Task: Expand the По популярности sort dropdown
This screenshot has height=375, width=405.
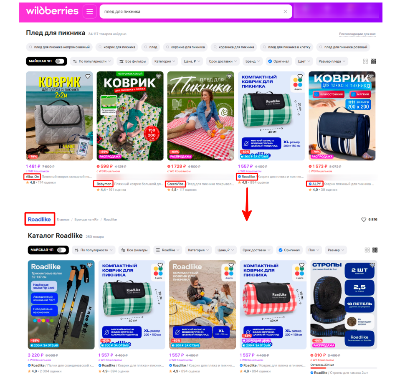Action: (x=92, y=61)
